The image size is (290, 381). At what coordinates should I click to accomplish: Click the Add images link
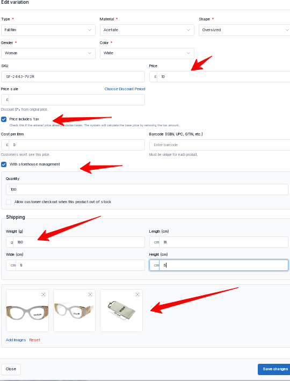[16, 340]
